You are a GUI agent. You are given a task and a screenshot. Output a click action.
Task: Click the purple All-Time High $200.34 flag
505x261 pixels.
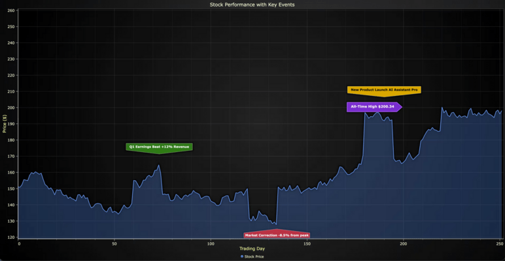point(372,106)
